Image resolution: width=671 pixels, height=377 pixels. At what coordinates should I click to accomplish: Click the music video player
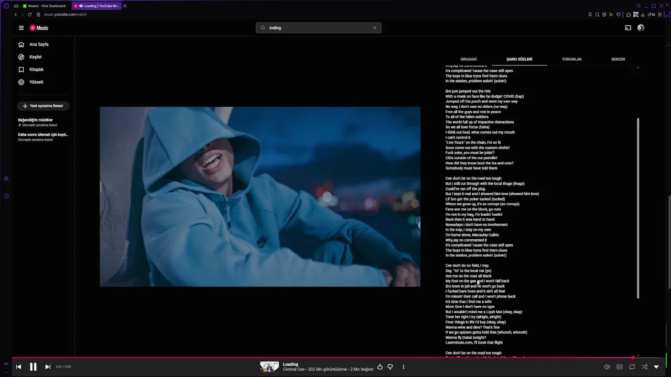tap(260, 197)
